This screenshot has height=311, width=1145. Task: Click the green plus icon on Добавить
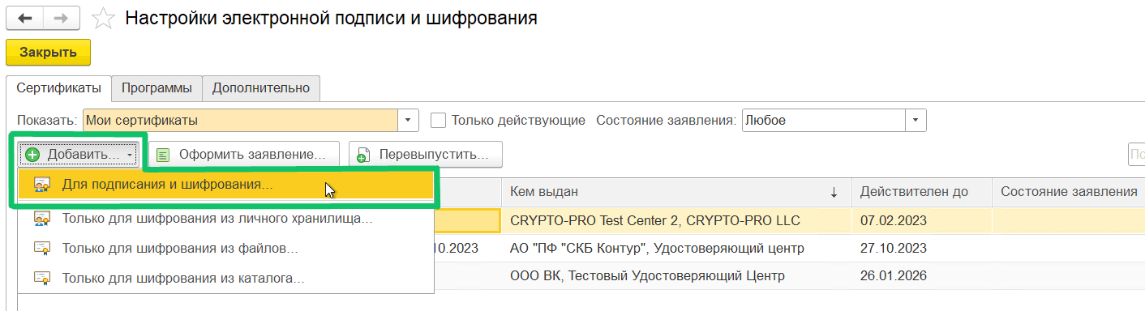click(x=32, y=154)
